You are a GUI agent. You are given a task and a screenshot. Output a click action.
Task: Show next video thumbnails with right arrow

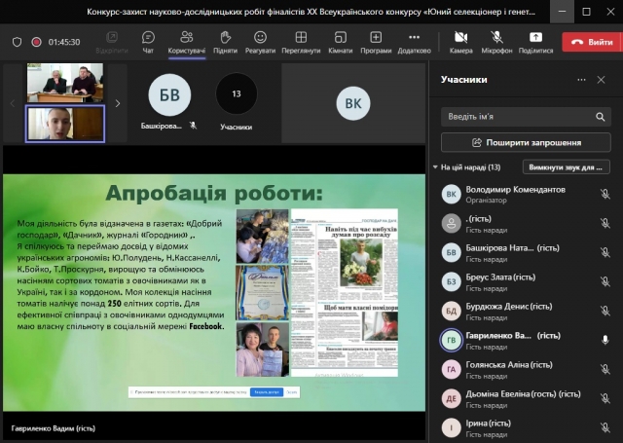pos(118,103)
